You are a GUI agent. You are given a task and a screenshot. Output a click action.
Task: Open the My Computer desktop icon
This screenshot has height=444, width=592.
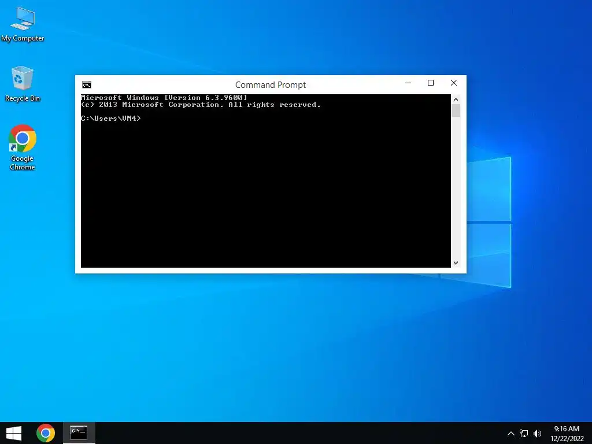coord(23,24)
